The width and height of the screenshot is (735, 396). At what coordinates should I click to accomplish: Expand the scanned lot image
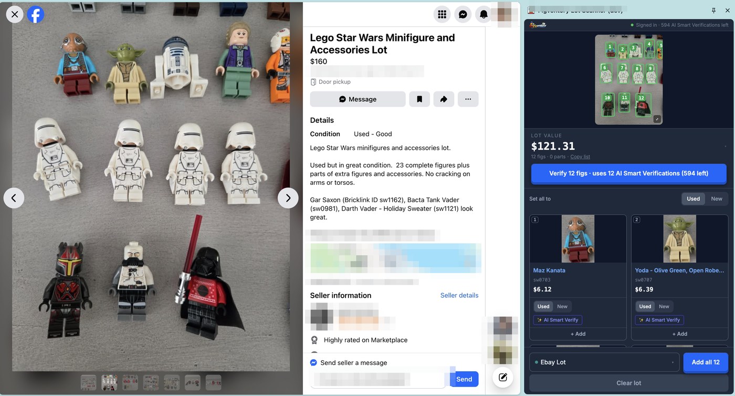[657, 119]
